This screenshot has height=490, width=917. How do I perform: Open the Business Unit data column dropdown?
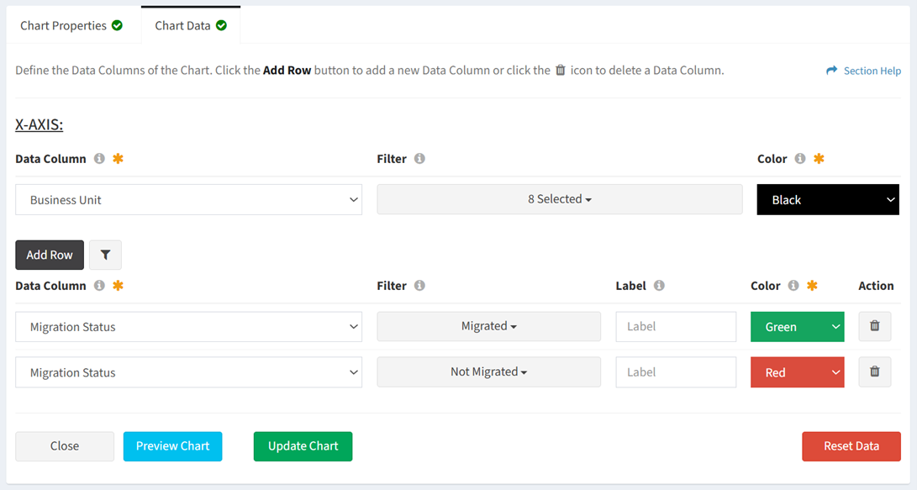click(x=188, y=200)
